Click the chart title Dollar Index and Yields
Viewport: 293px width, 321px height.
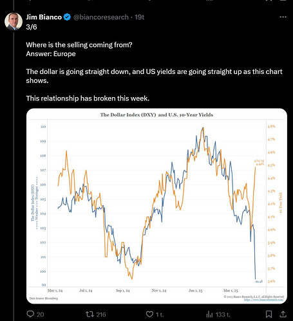(156, 115)
